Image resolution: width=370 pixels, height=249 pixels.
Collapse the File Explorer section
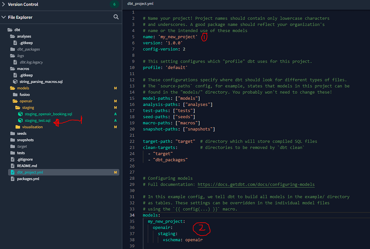4,17
